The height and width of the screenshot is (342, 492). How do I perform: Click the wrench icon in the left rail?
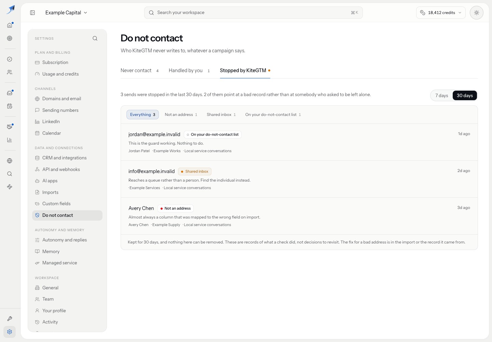10,319
